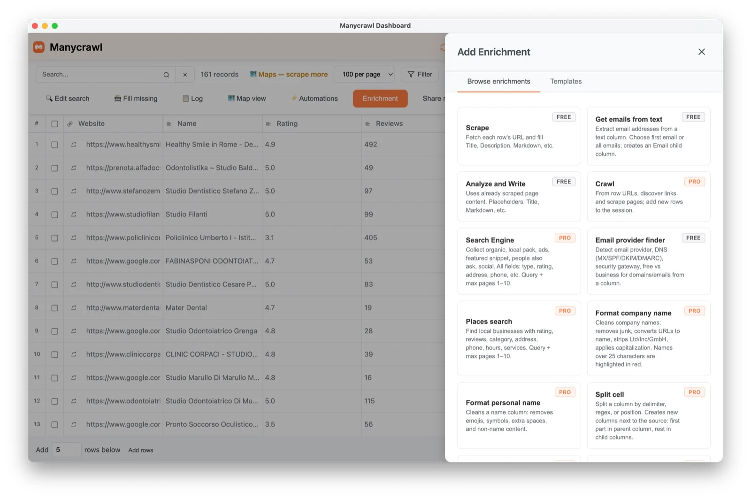Open the 100 per page dropdown
Image resolution: width=751 pixels, height=499 pixels.
pos(364,75)
